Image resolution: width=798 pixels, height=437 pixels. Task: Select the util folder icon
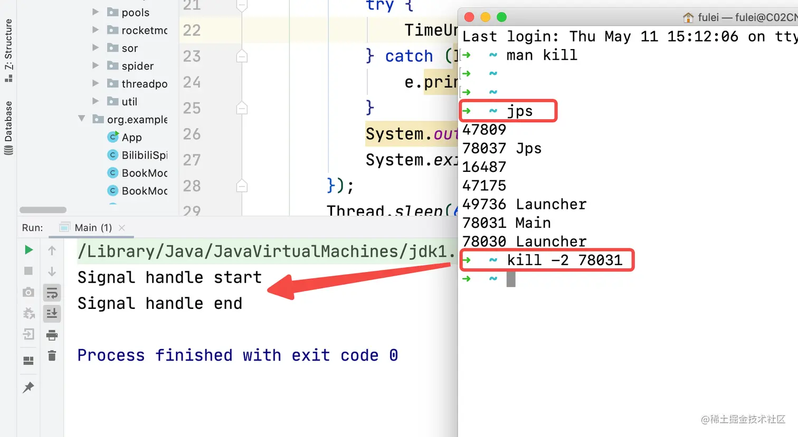[112, 101]
